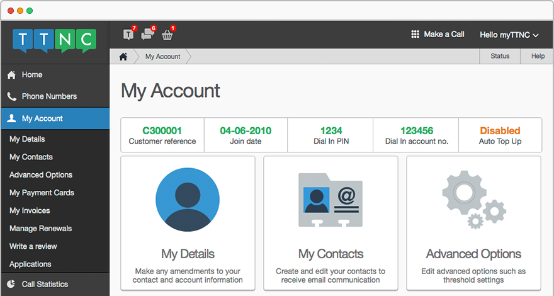The image size is (554, 296).
Task: Open My Invoices submenu item
Action: 30,210
